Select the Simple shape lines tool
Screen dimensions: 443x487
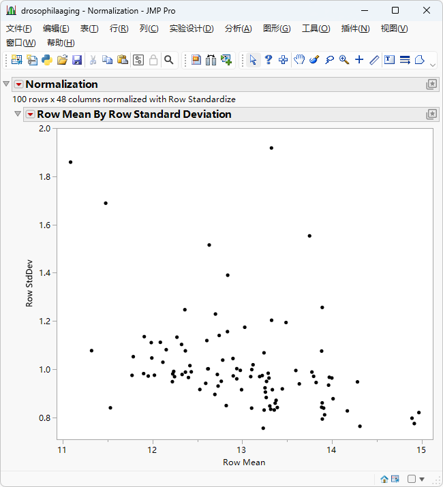(x=405, y=60)
